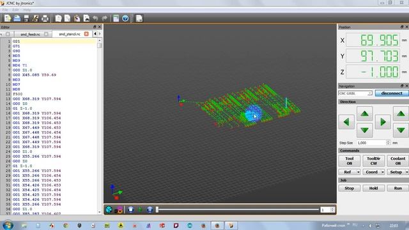The image size is (409, 230).
Task: Hold the current job
Action: tap(373, 188)
